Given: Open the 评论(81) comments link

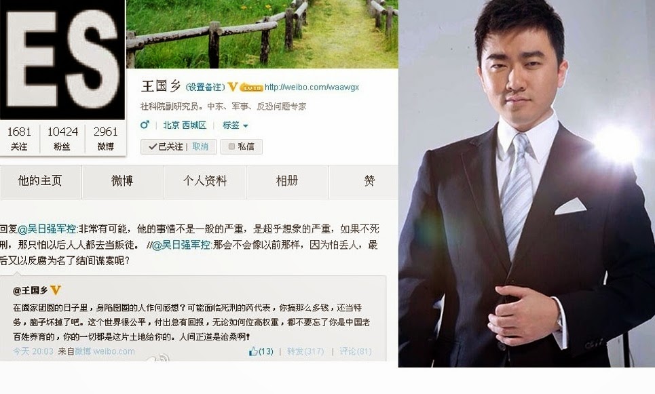Looking at the screenshot, I should [x=356, y=351].
